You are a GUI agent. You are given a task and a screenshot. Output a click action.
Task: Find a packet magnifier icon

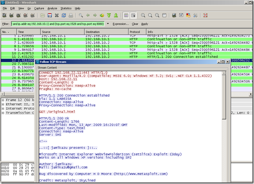coord(81,15)
